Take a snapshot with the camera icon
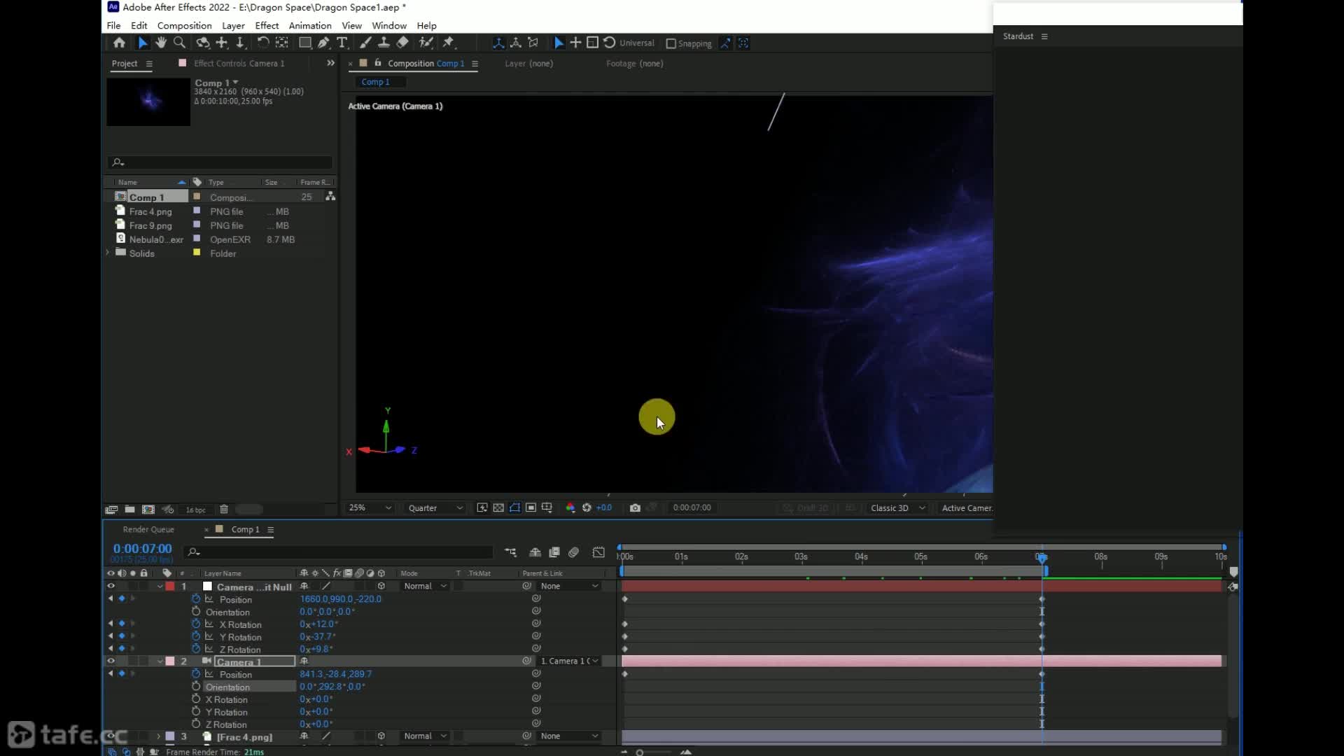 635,507
